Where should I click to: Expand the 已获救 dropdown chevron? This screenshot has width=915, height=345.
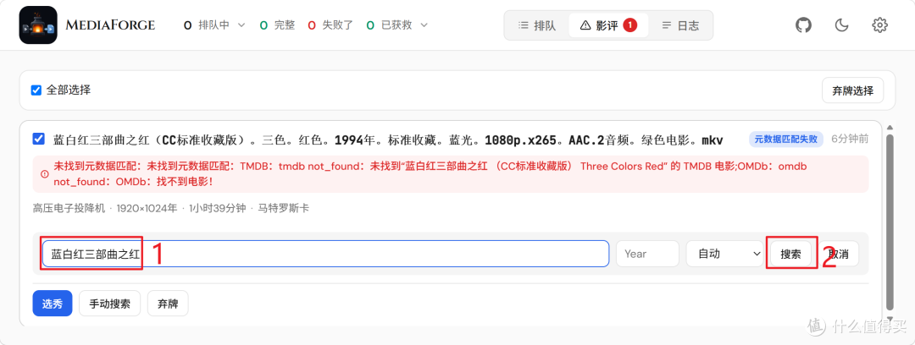[x=424, y=25]
